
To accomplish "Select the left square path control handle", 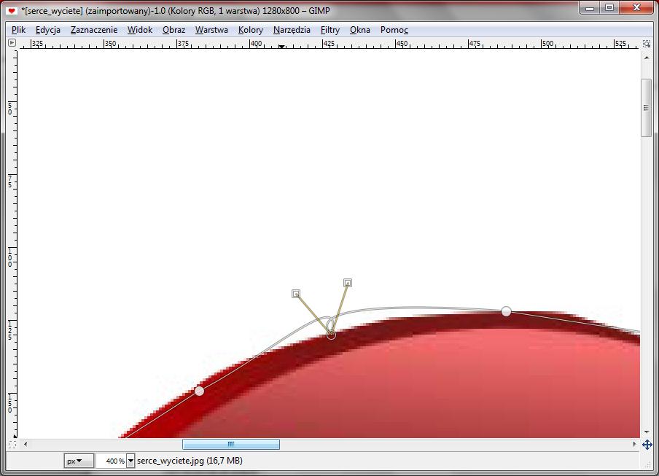I will (296, 294).
